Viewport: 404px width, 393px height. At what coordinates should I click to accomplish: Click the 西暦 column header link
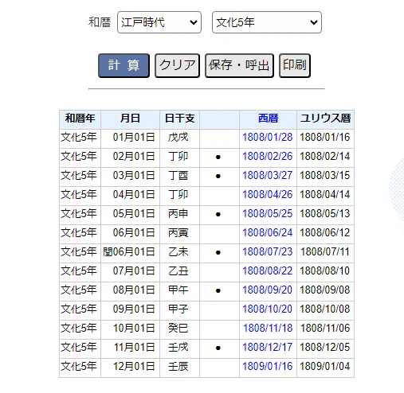[268, 119]
